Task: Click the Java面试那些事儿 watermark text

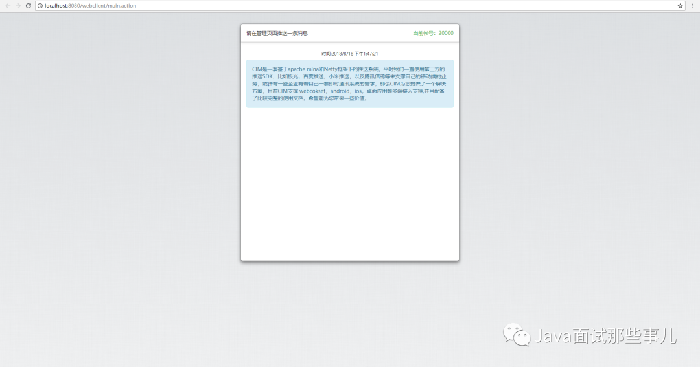Action: (x=605, y=336)
